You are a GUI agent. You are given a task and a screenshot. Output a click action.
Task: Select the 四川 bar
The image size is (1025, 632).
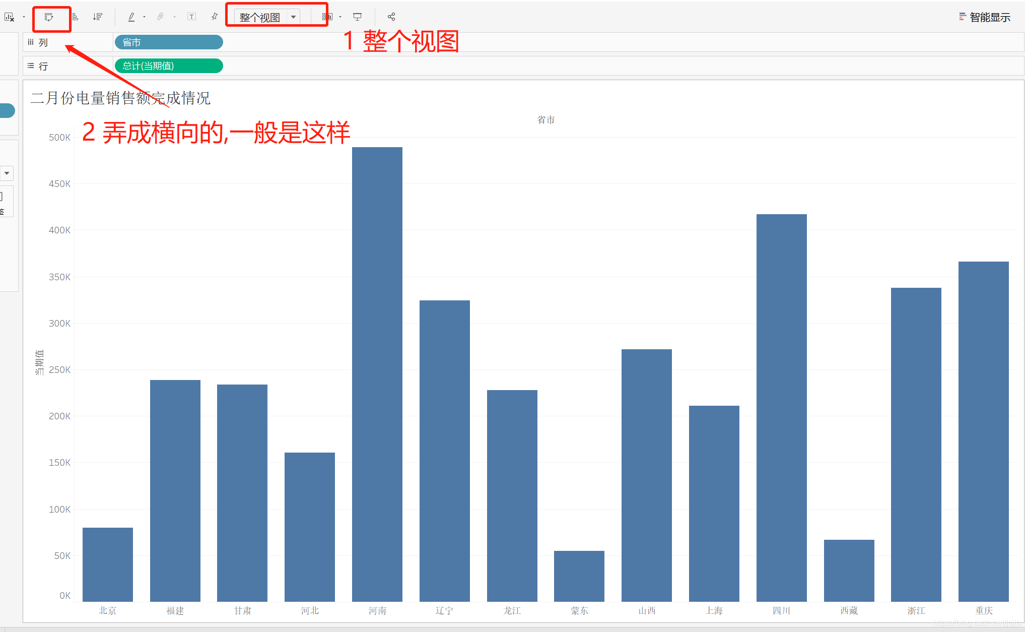782,408
